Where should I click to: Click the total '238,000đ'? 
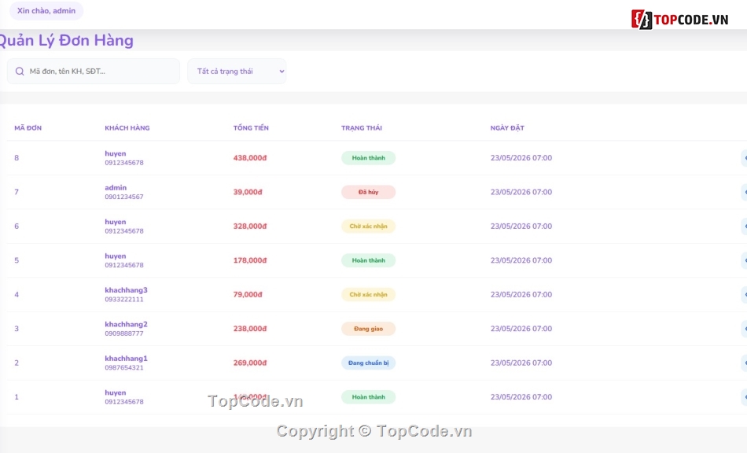[x=250, y=329]
